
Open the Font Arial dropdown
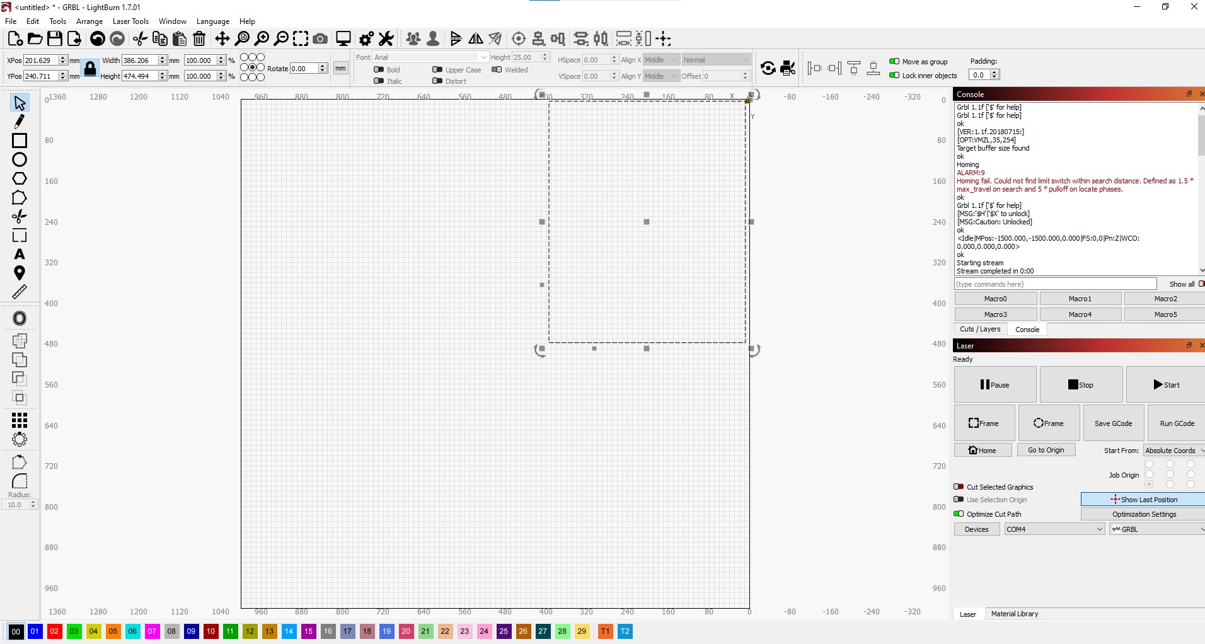point(430,57)
